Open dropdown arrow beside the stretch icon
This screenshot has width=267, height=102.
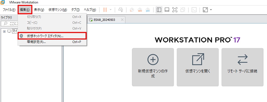coord(211,10)
